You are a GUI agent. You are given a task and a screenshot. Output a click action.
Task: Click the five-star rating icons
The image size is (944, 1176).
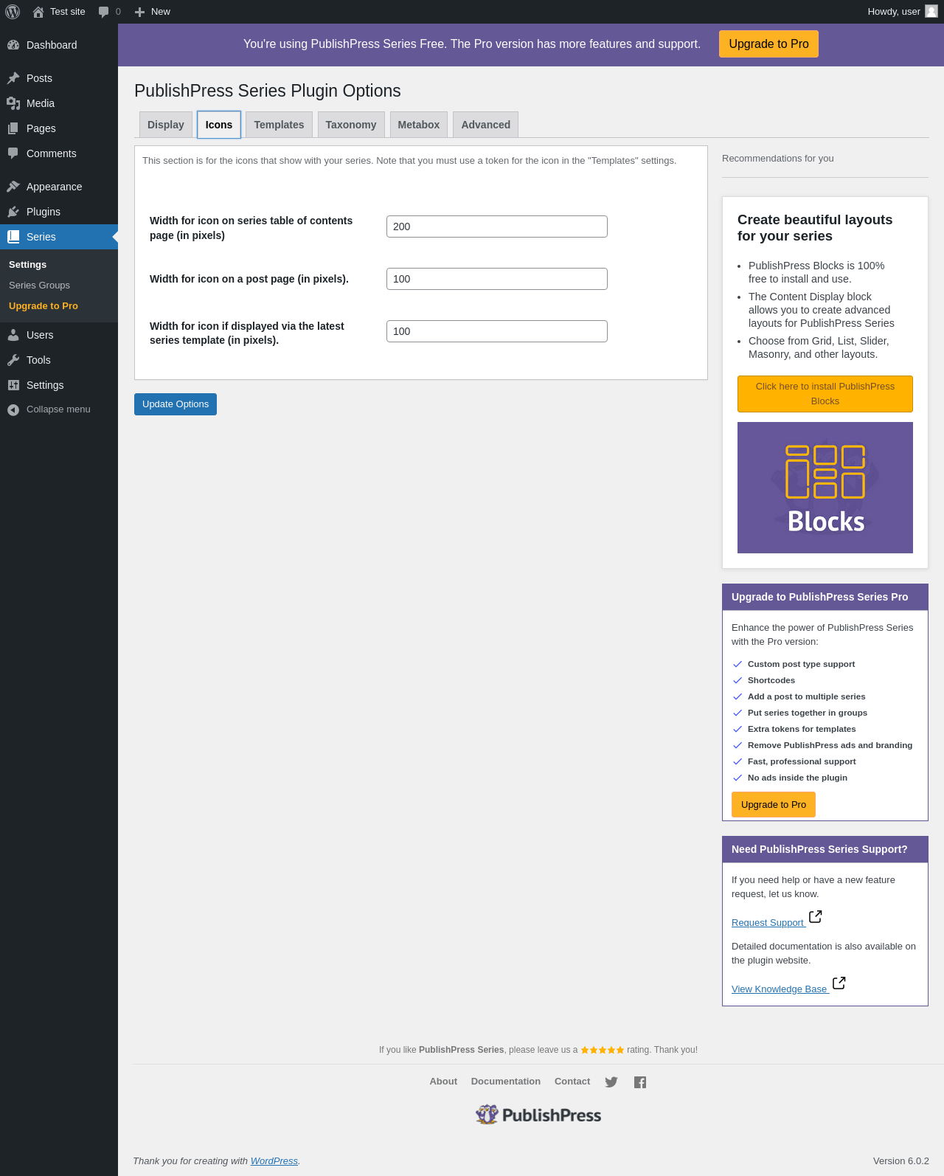pos(603,1050)
